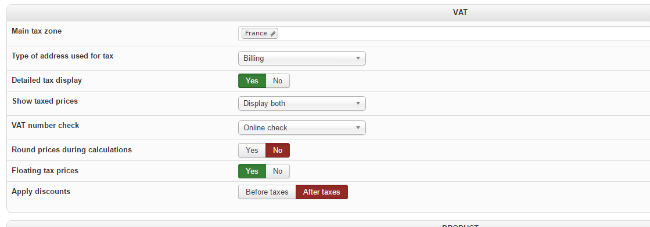650x227 pixels.
Task: Choose After taxes for Apply discounts
Action: (322, 192)
